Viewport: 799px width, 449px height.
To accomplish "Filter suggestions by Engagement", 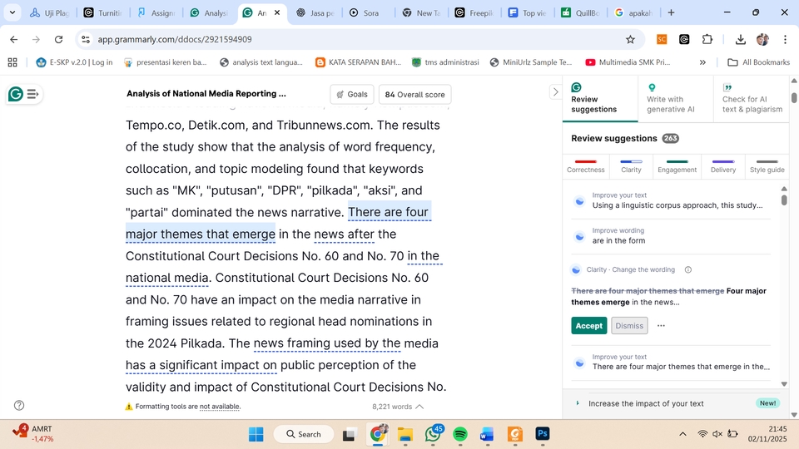I will [677, 165].
